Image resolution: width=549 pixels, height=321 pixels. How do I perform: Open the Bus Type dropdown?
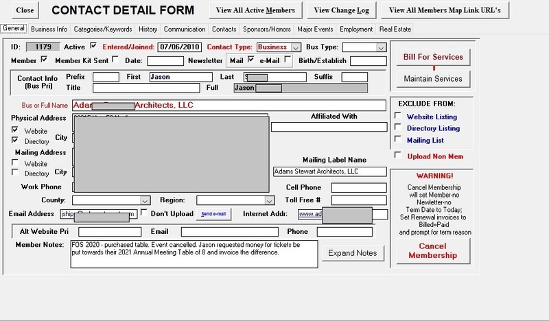[381, 47]
